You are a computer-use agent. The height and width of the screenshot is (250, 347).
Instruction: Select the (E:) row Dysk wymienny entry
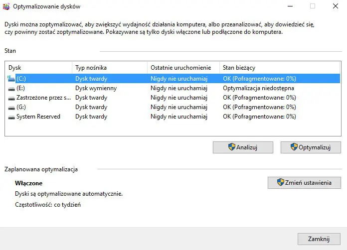click(96, 88)
